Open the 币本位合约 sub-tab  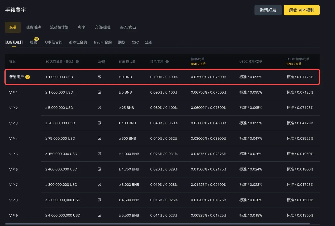click(x=78, y=42)
